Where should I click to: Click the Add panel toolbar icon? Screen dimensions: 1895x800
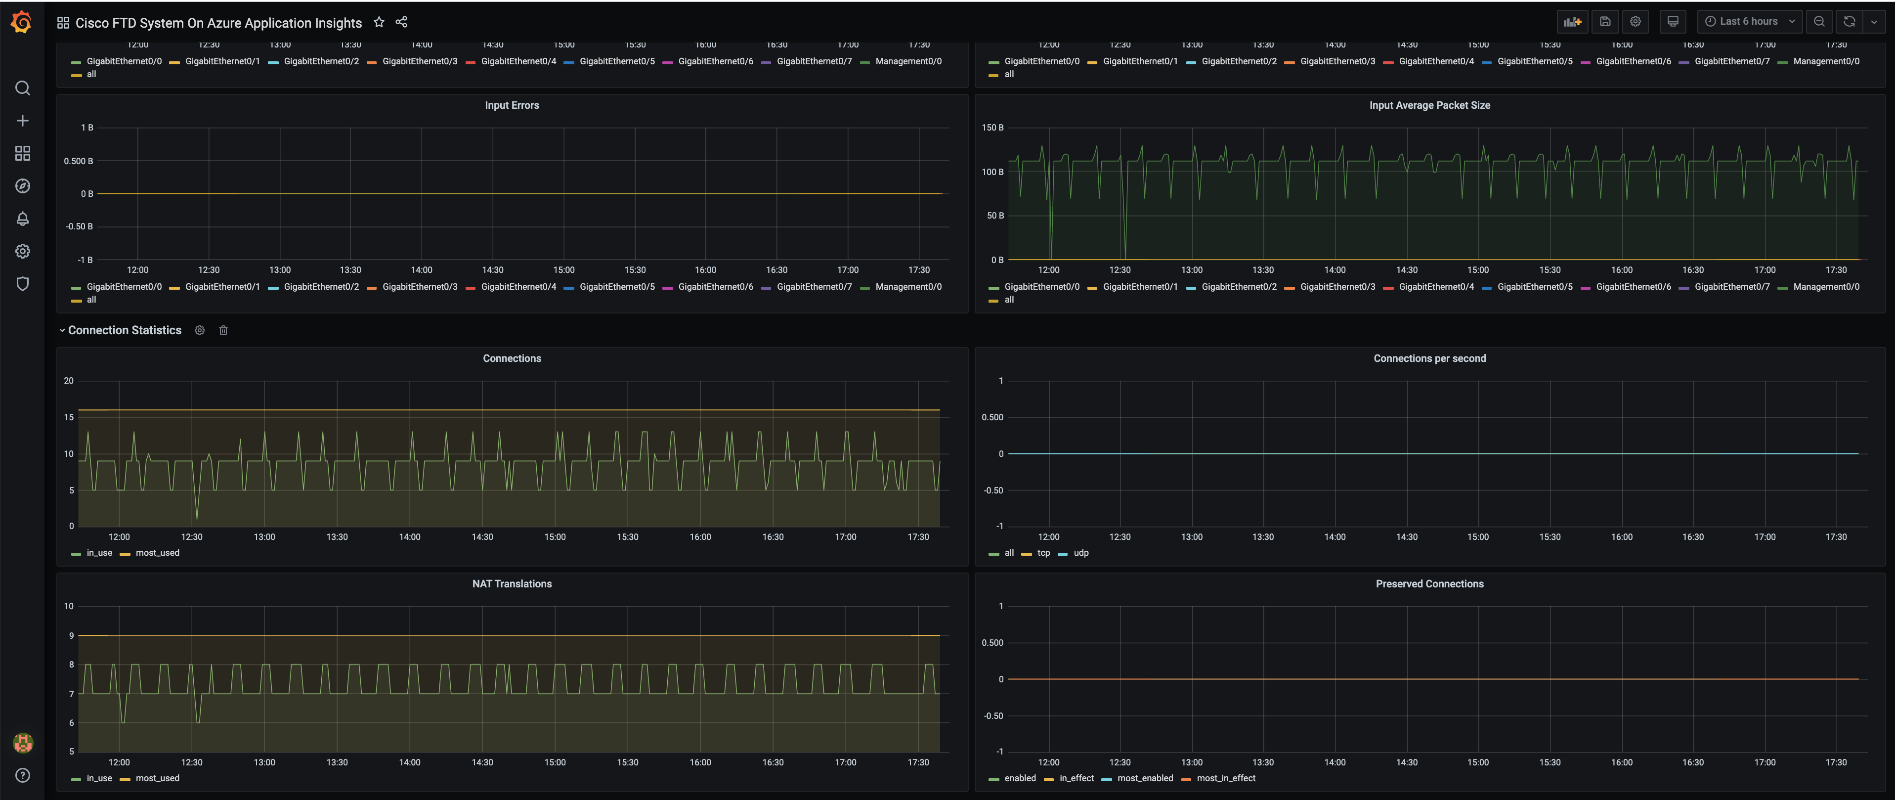point(1572,22)
